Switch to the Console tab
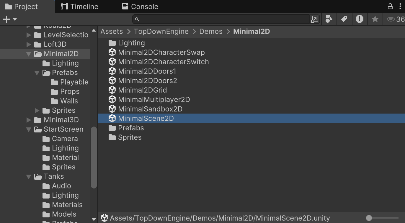Viewport: 405px width, 223px height. click(x=140, y=6)
